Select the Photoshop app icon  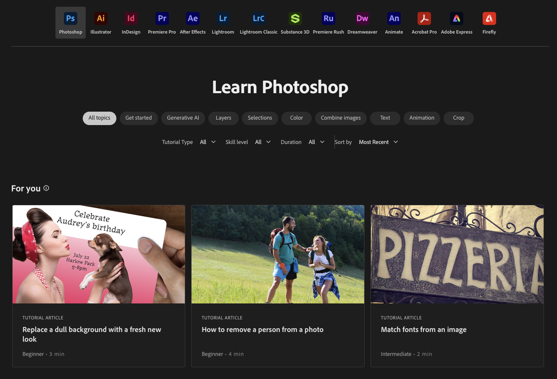point(71,18)
